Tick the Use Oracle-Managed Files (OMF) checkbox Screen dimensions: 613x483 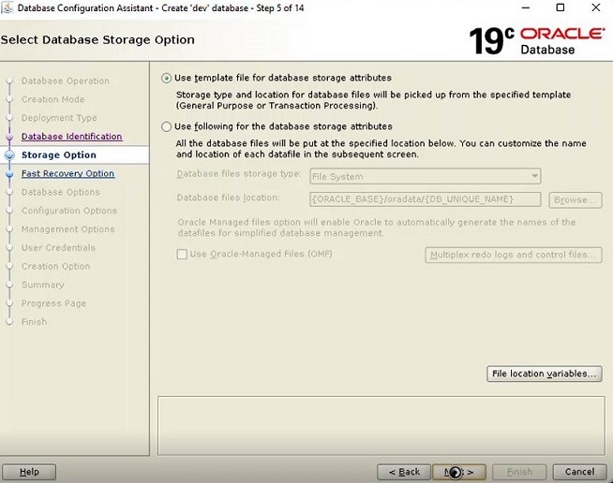[182, 255]
